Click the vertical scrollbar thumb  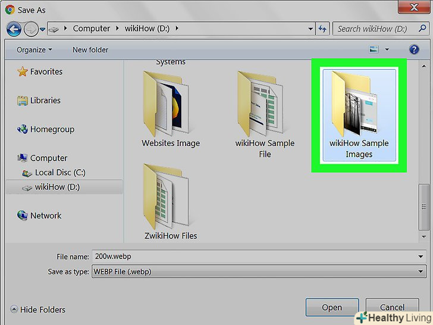coord(423,207)
